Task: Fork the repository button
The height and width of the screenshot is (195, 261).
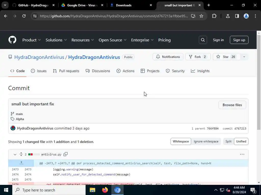Action: click(198, 57)
